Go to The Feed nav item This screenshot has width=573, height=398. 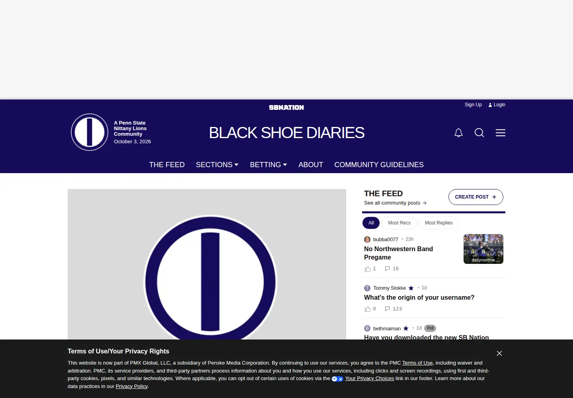[167, 165]
